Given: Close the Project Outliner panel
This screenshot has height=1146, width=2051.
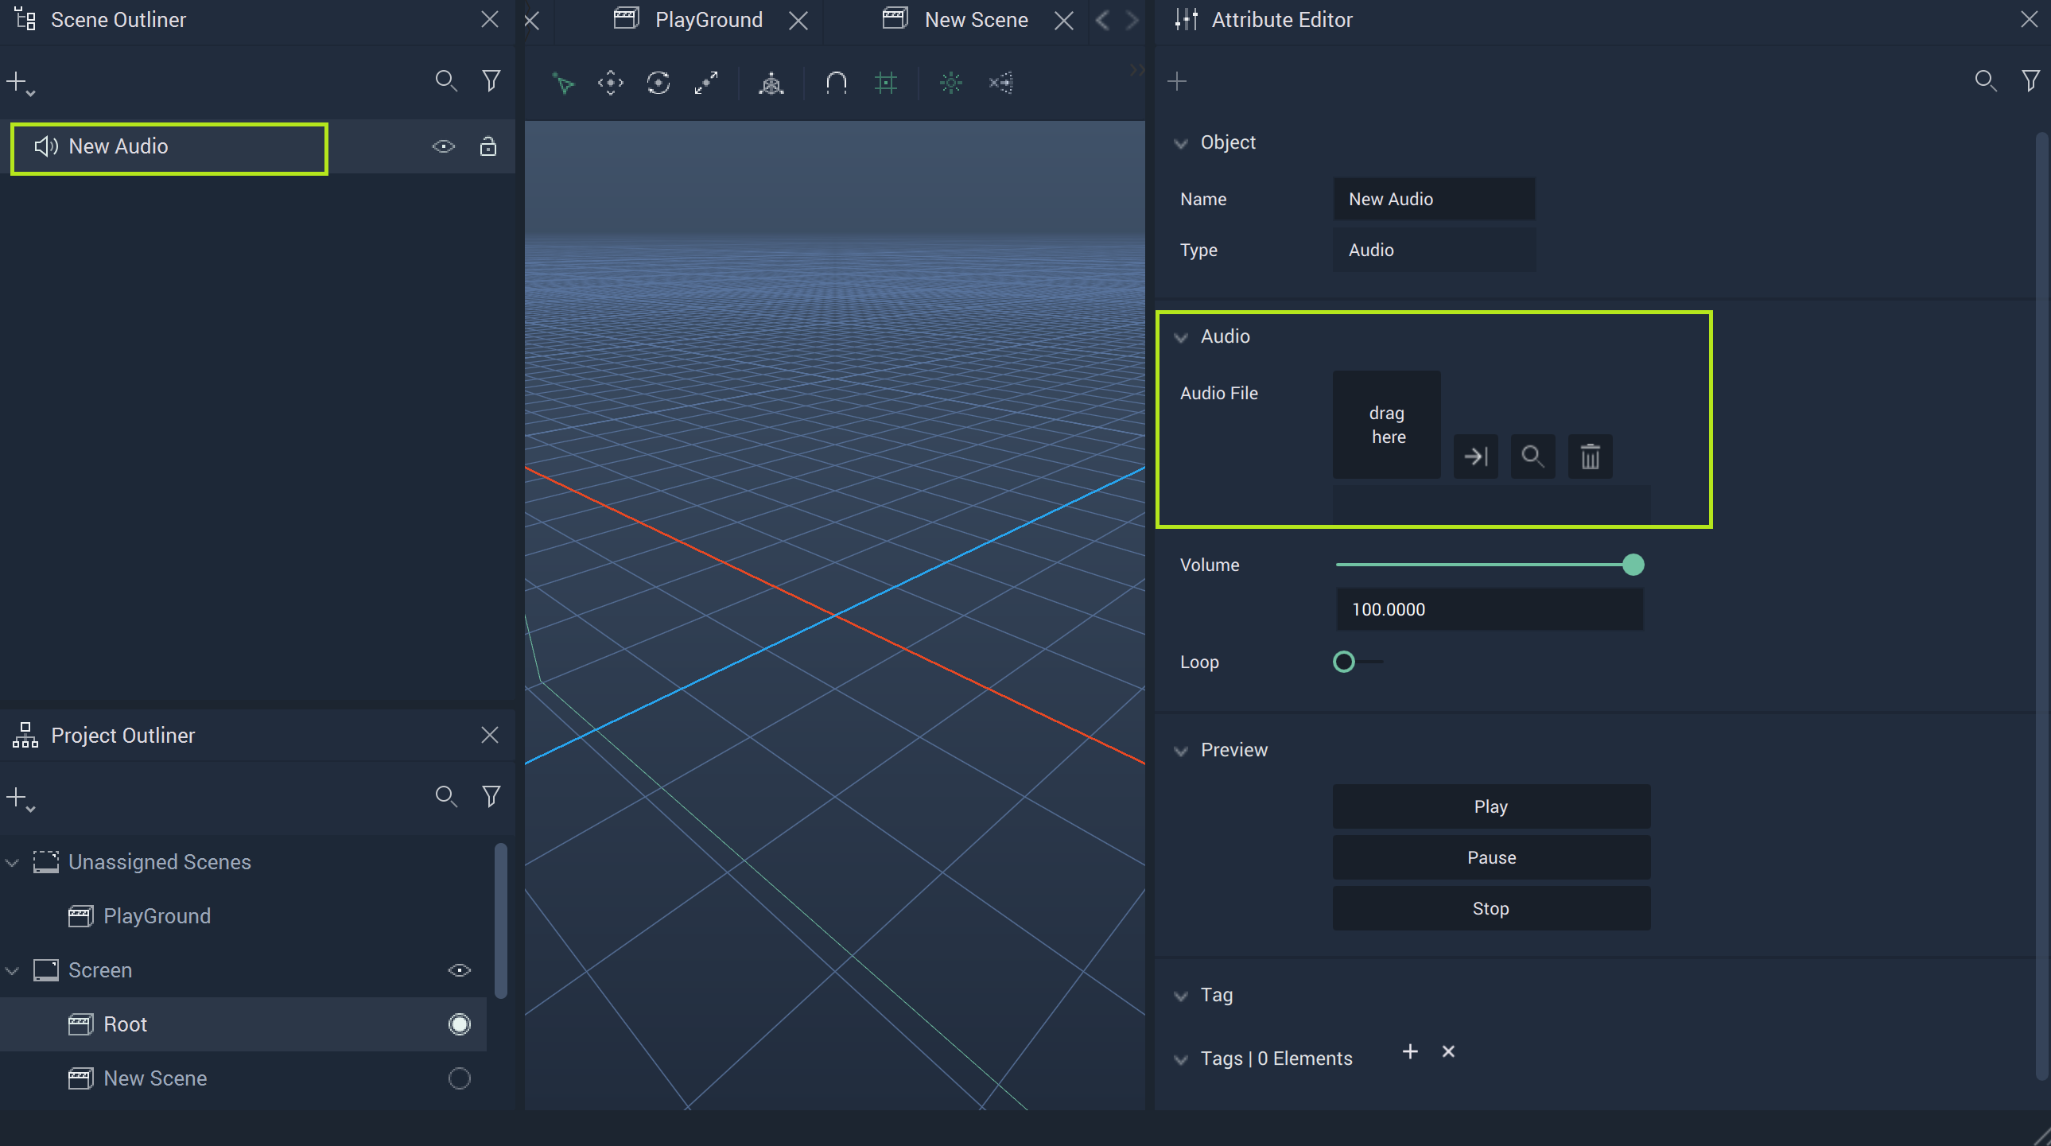Looking at the screenshot, I should (490, 735).
